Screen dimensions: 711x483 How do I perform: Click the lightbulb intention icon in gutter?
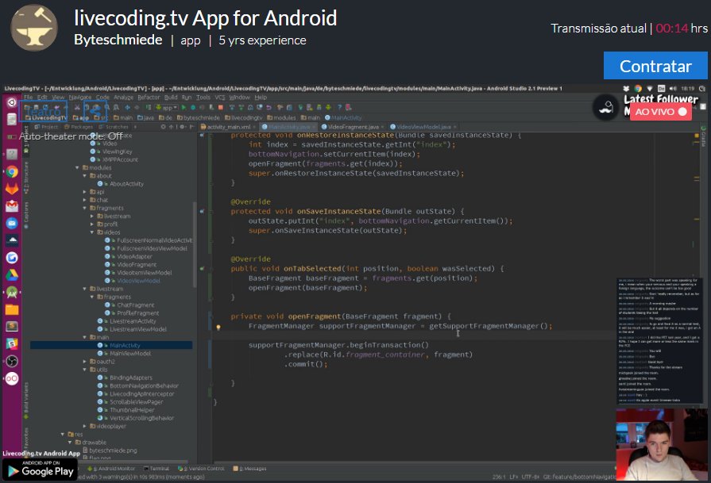pos(218,327)
